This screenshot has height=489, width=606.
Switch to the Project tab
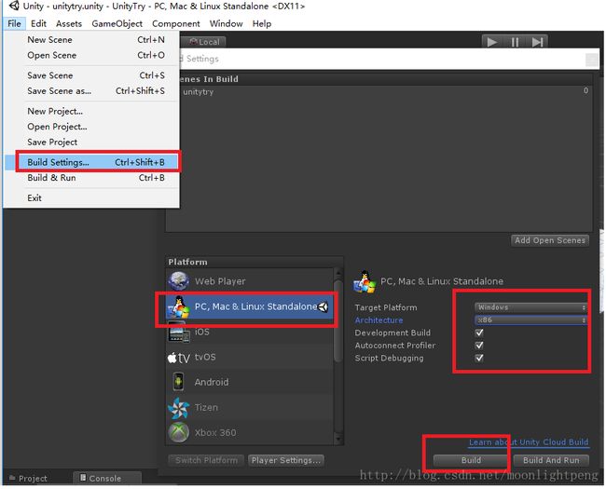(28, 478)
